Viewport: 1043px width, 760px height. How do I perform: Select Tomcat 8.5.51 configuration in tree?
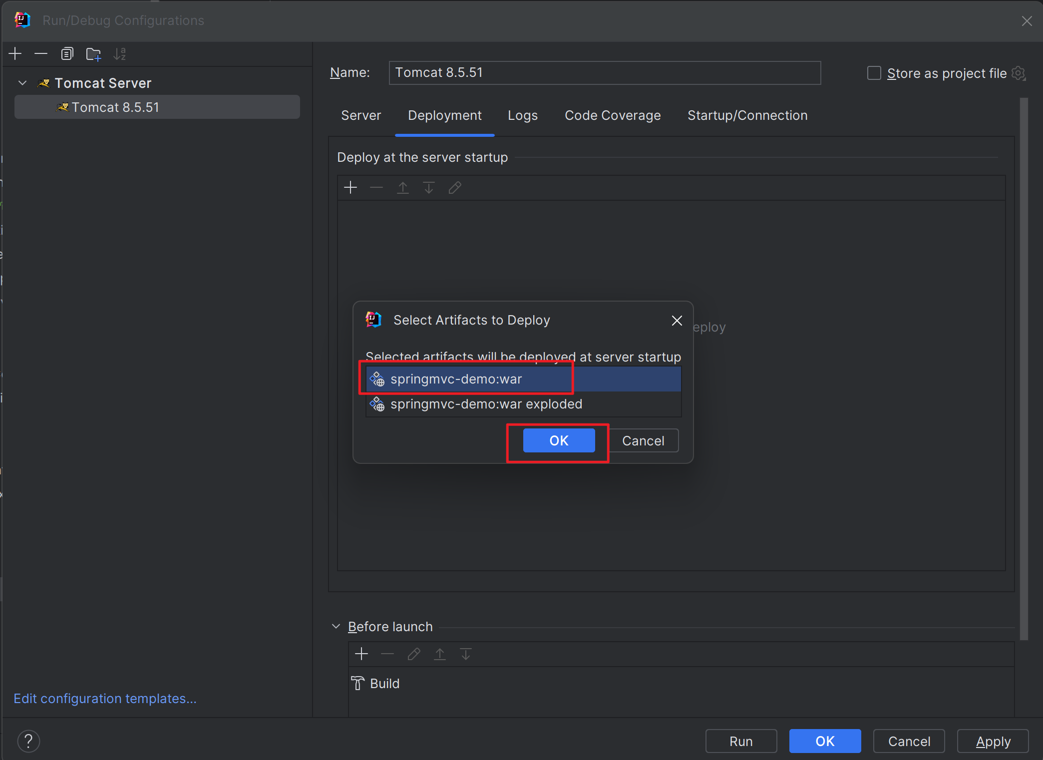(157, 107)
